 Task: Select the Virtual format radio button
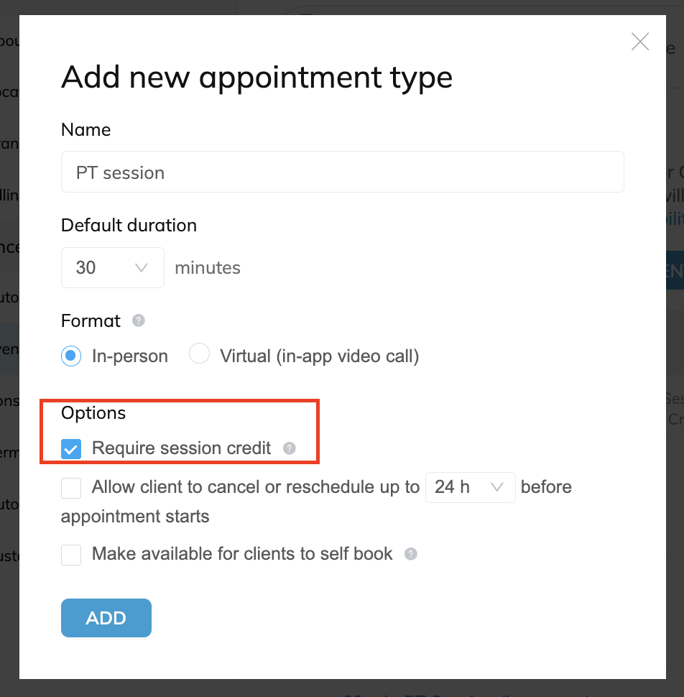coord(199,354)
